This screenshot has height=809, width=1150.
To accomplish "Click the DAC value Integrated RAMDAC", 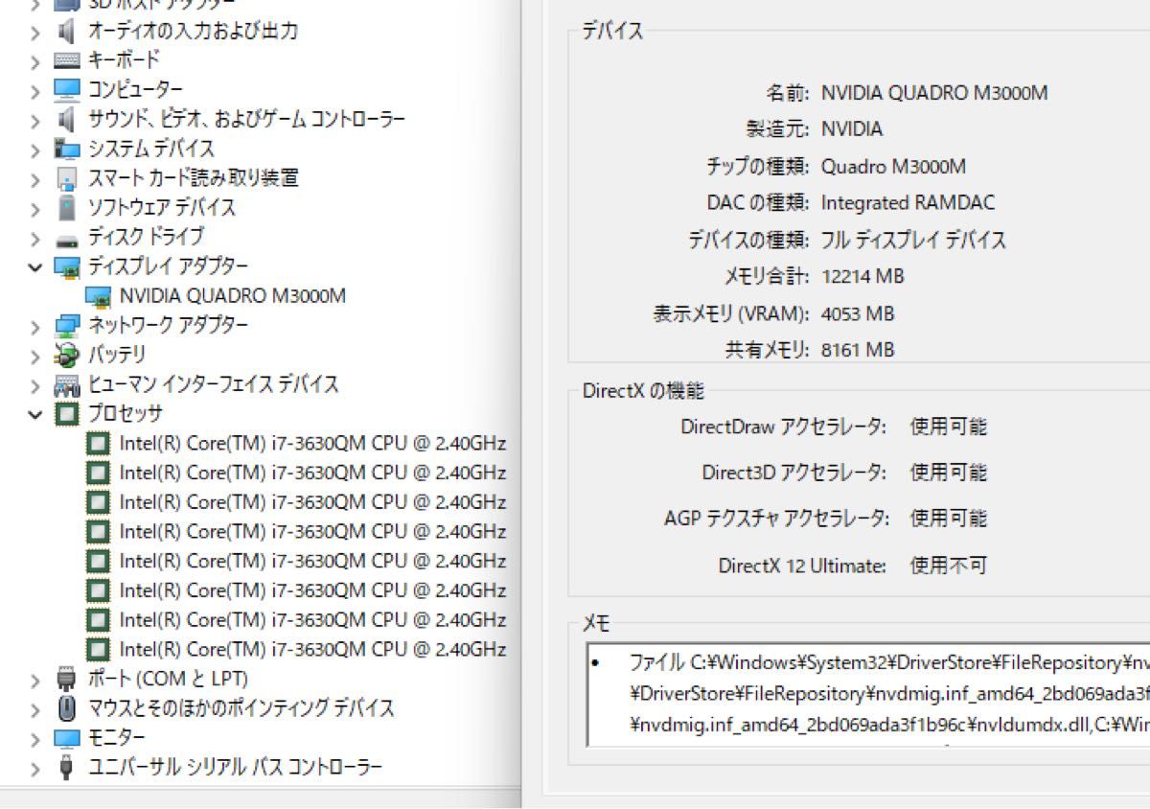I will coord(908,203).
